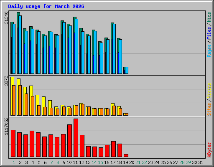Click day 26 label on x-axis
This screenshot has height=167, width=214.
tap(169, 162)
